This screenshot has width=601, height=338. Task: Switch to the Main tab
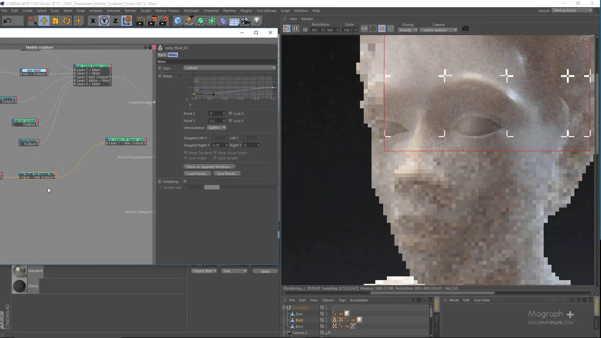[173, 55]
